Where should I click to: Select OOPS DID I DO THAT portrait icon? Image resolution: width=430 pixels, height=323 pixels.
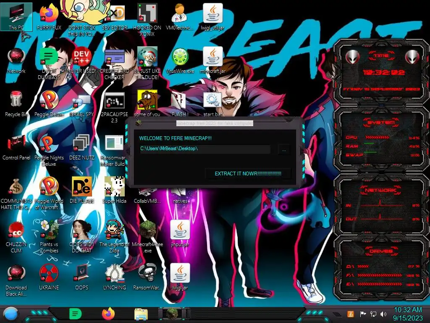point(82,237)
